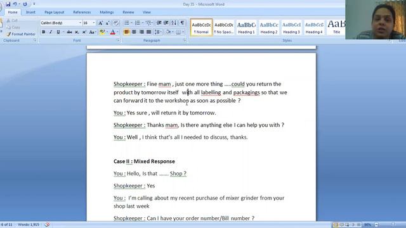Apply text highlight color

point(102,32)
